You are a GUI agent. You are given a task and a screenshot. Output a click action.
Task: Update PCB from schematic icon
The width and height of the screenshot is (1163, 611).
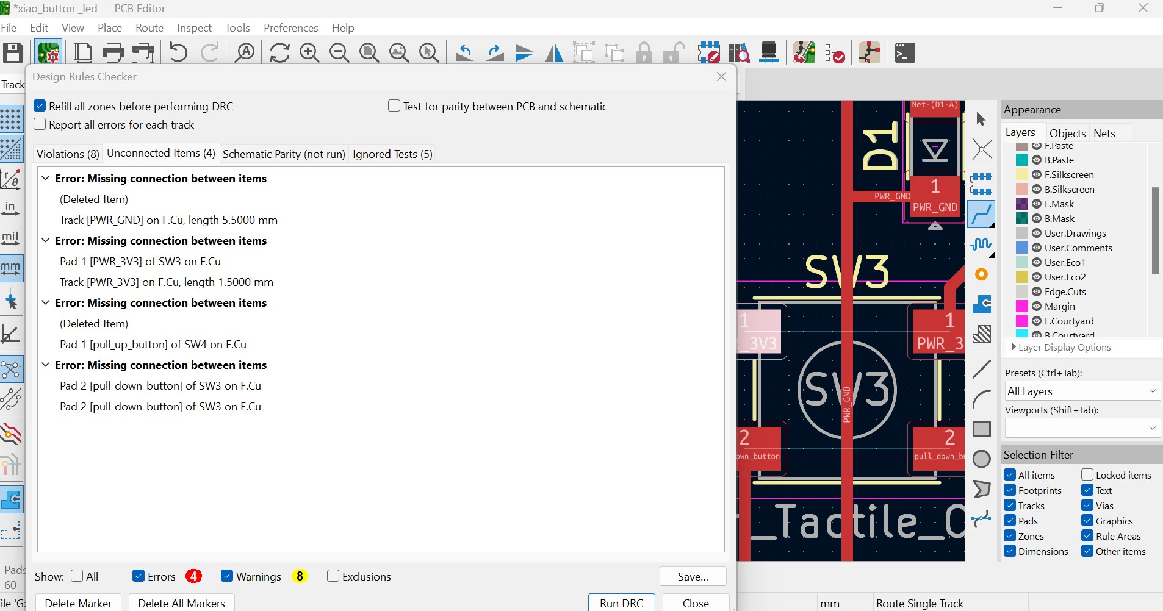click(x=805, y=53)
